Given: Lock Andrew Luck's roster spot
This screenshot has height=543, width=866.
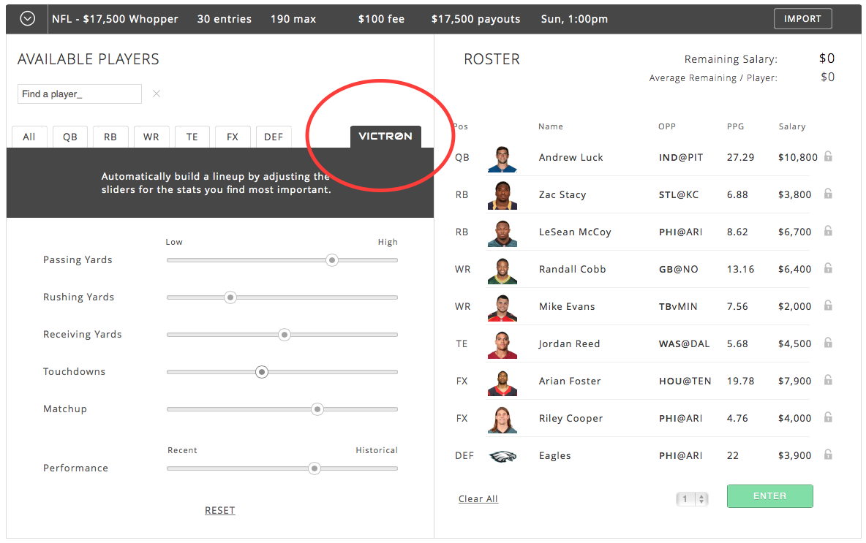Looking at the screenshot, I should 827,156.
